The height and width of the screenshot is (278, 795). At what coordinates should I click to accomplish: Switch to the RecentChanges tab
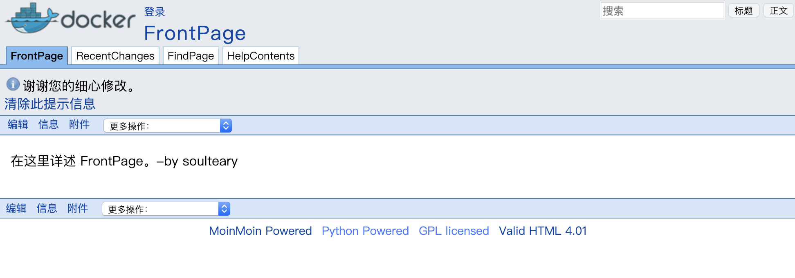point(115,56)
